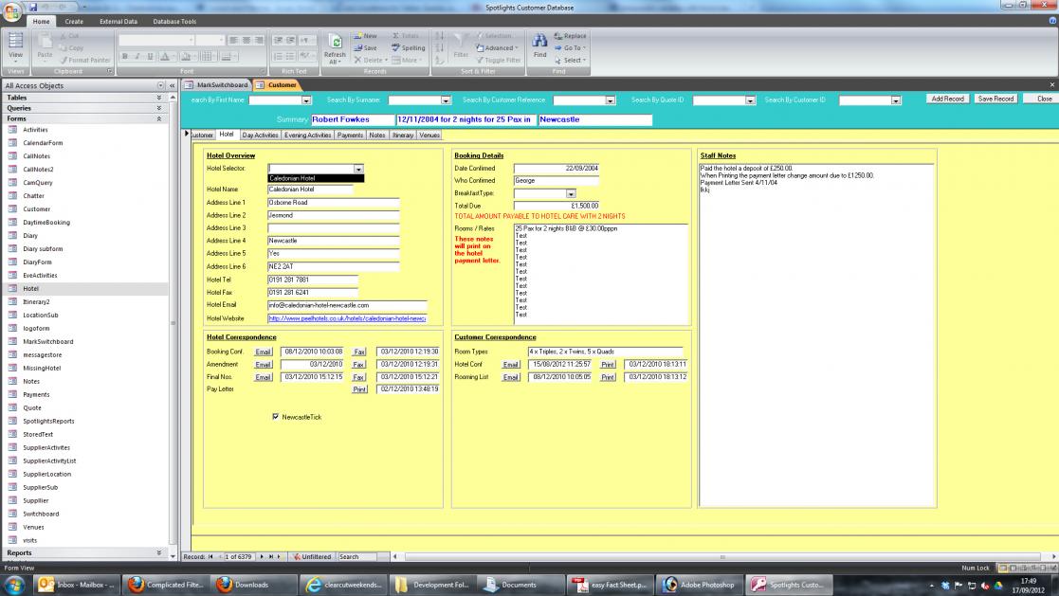Click the Hotel Email input field
This screenshot has height=596, width=1059.
[x=347, y=305]
